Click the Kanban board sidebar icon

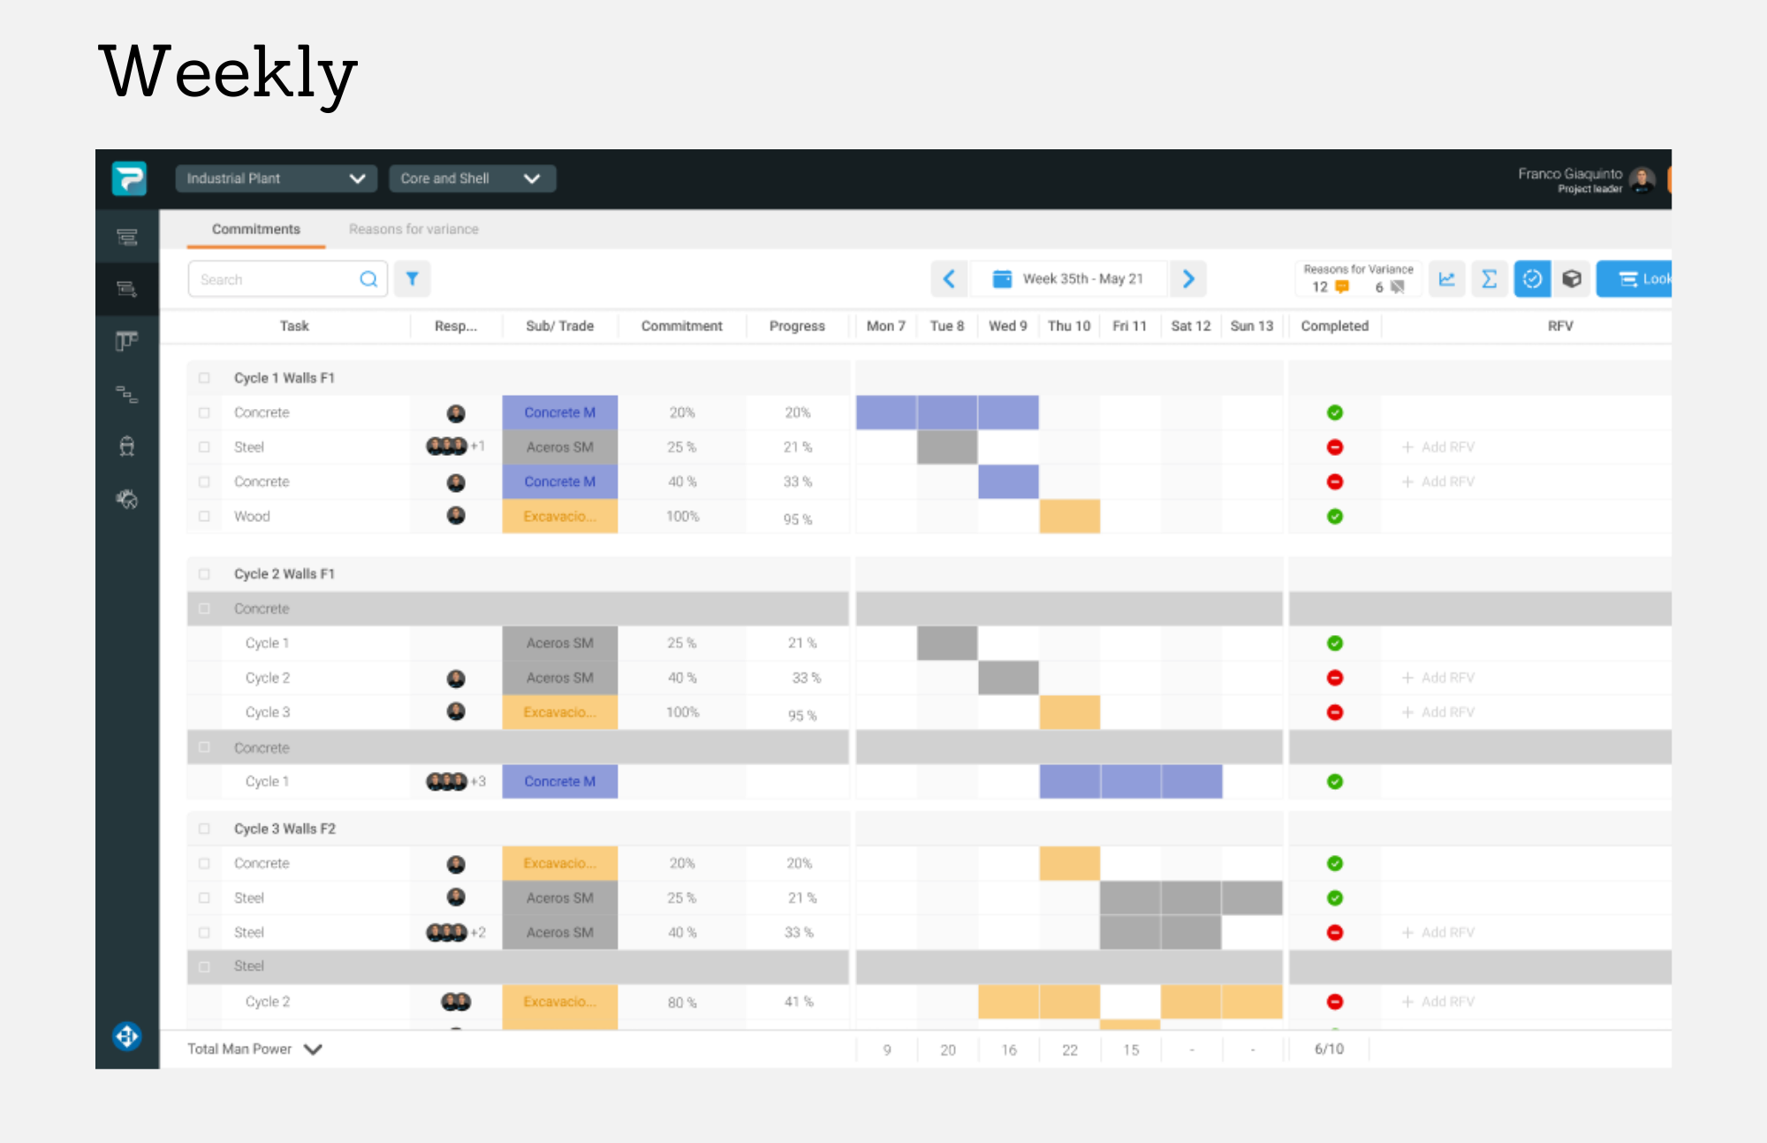point(127,340)
